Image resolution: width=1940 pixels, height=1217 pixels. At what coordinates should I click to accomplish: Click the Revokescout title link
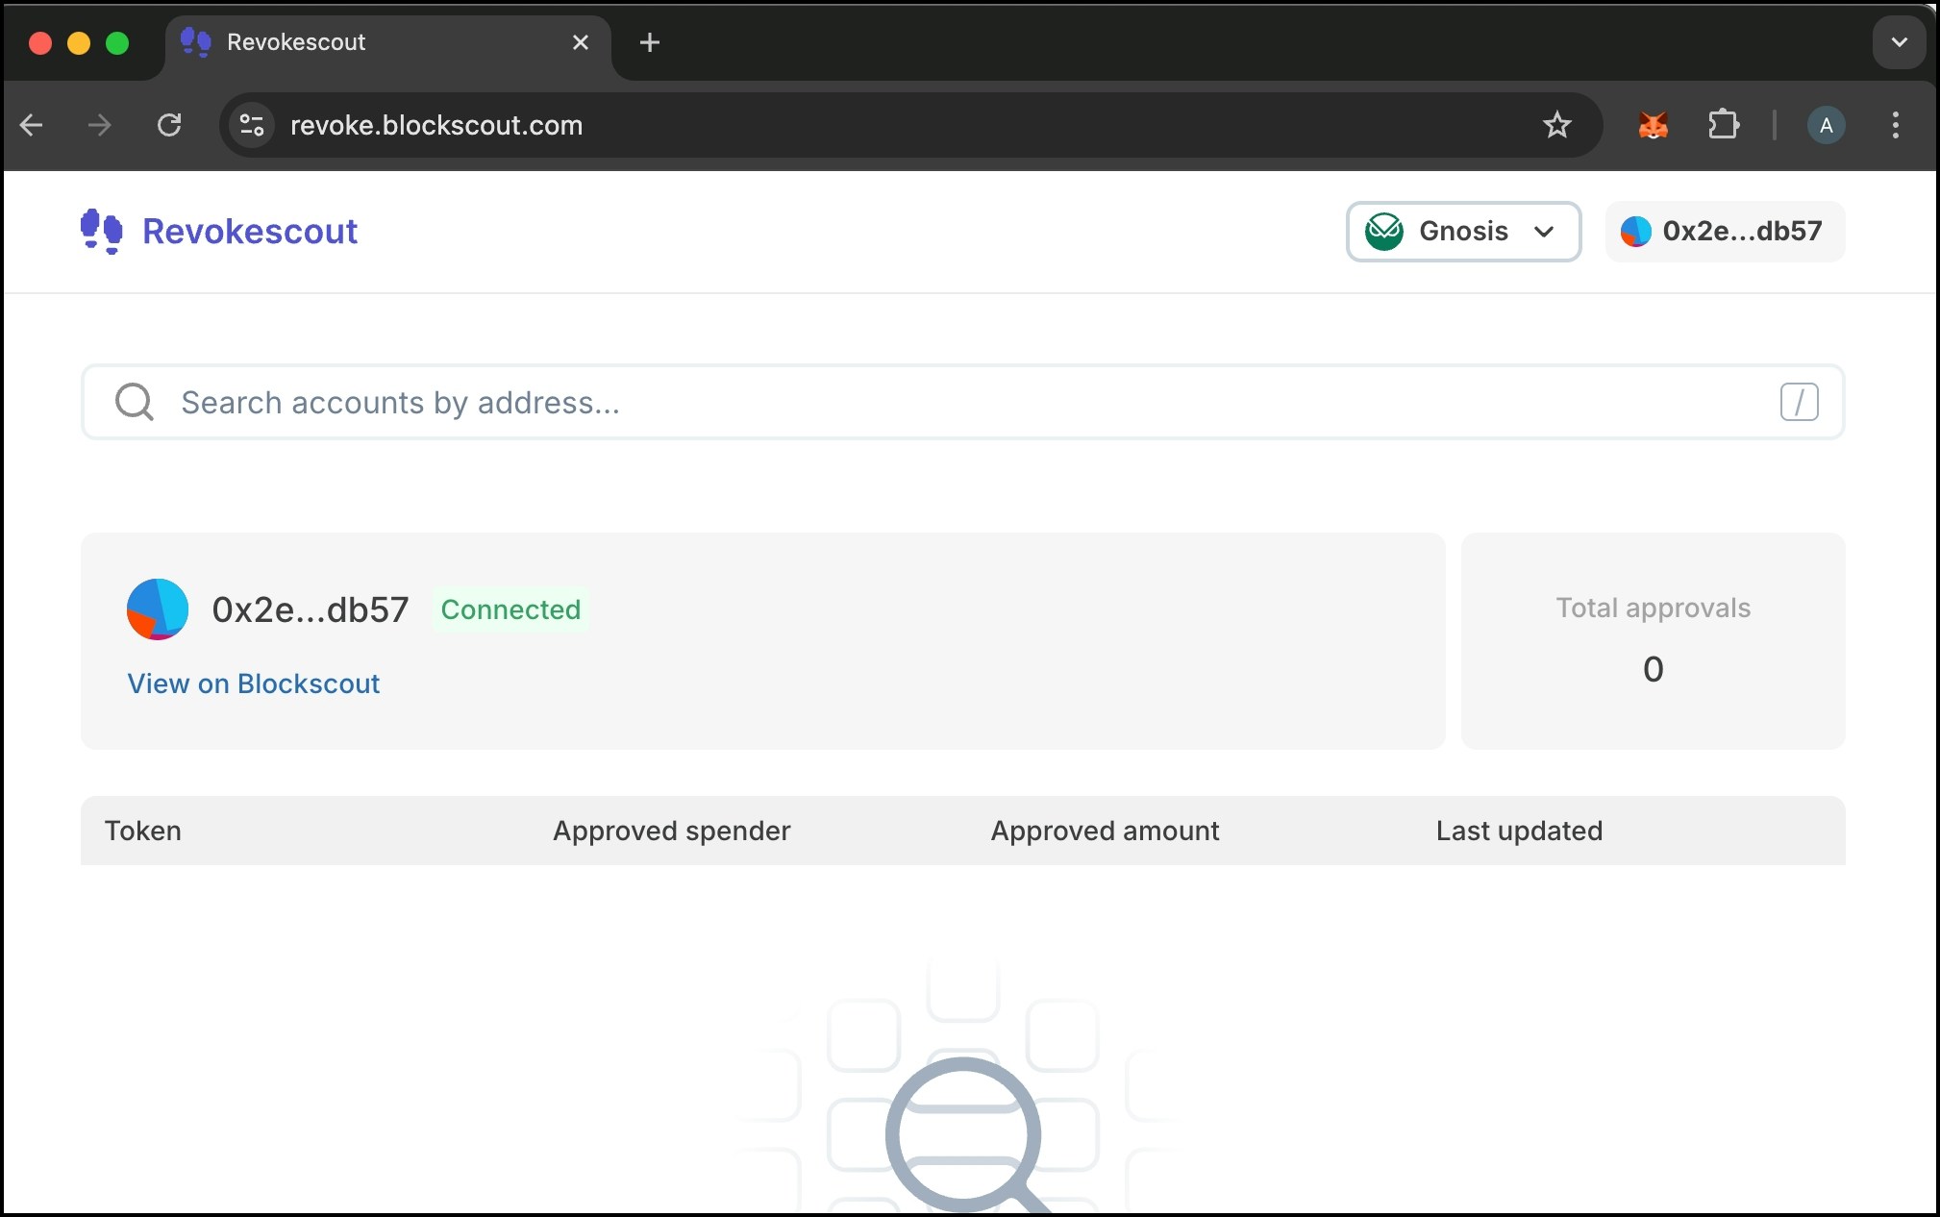tap(250, 232)
